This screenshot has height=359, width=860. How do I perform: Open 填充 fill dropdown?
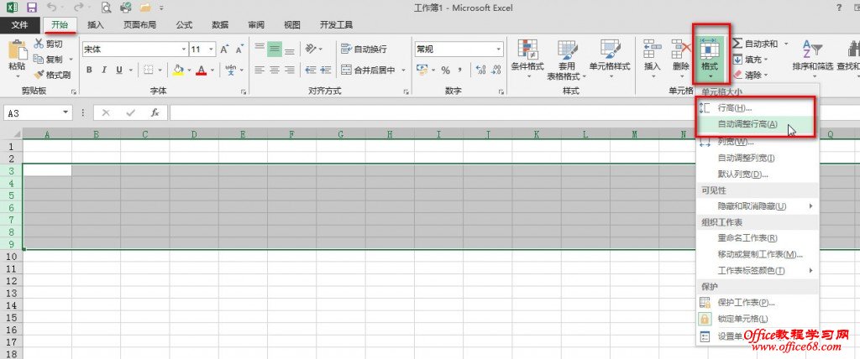click(x=750, y=60)
